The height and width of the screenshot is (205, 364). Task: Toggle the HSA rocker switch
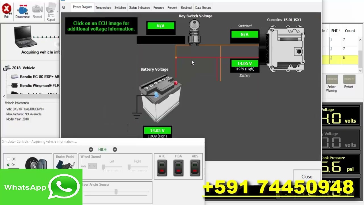(x=179, y=168)
